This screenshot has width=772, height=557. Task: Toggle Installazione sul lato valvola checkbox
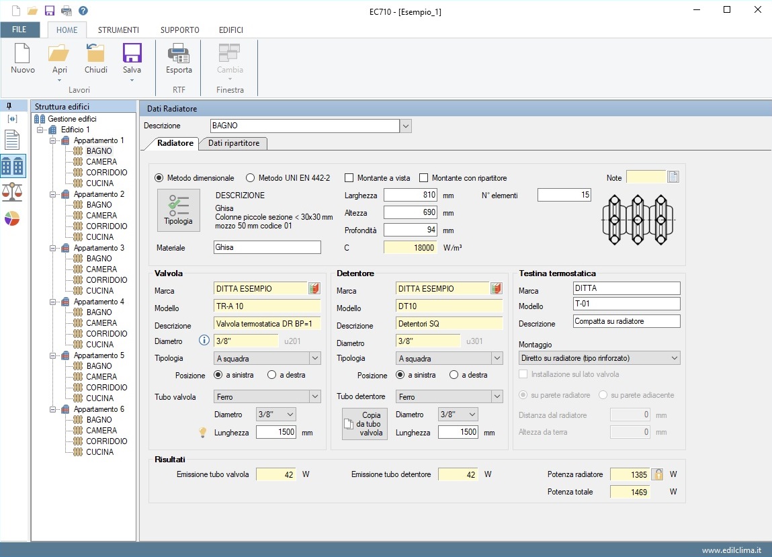pos(523,374)
